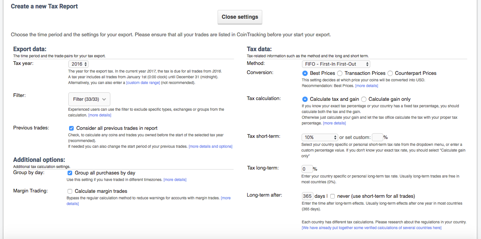
Task: Select the Best Prices radio button
Action: click(305, 73)
